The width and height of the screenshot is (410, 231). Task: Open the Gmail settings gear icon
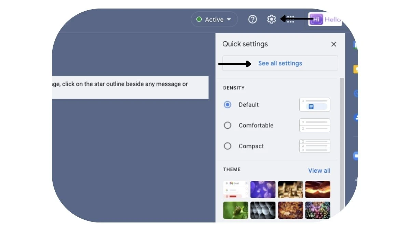(272, 19)
